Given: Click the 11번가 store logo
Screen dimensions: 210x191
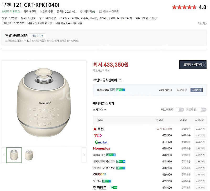Looking at the screenshot, I should (97, 135).
